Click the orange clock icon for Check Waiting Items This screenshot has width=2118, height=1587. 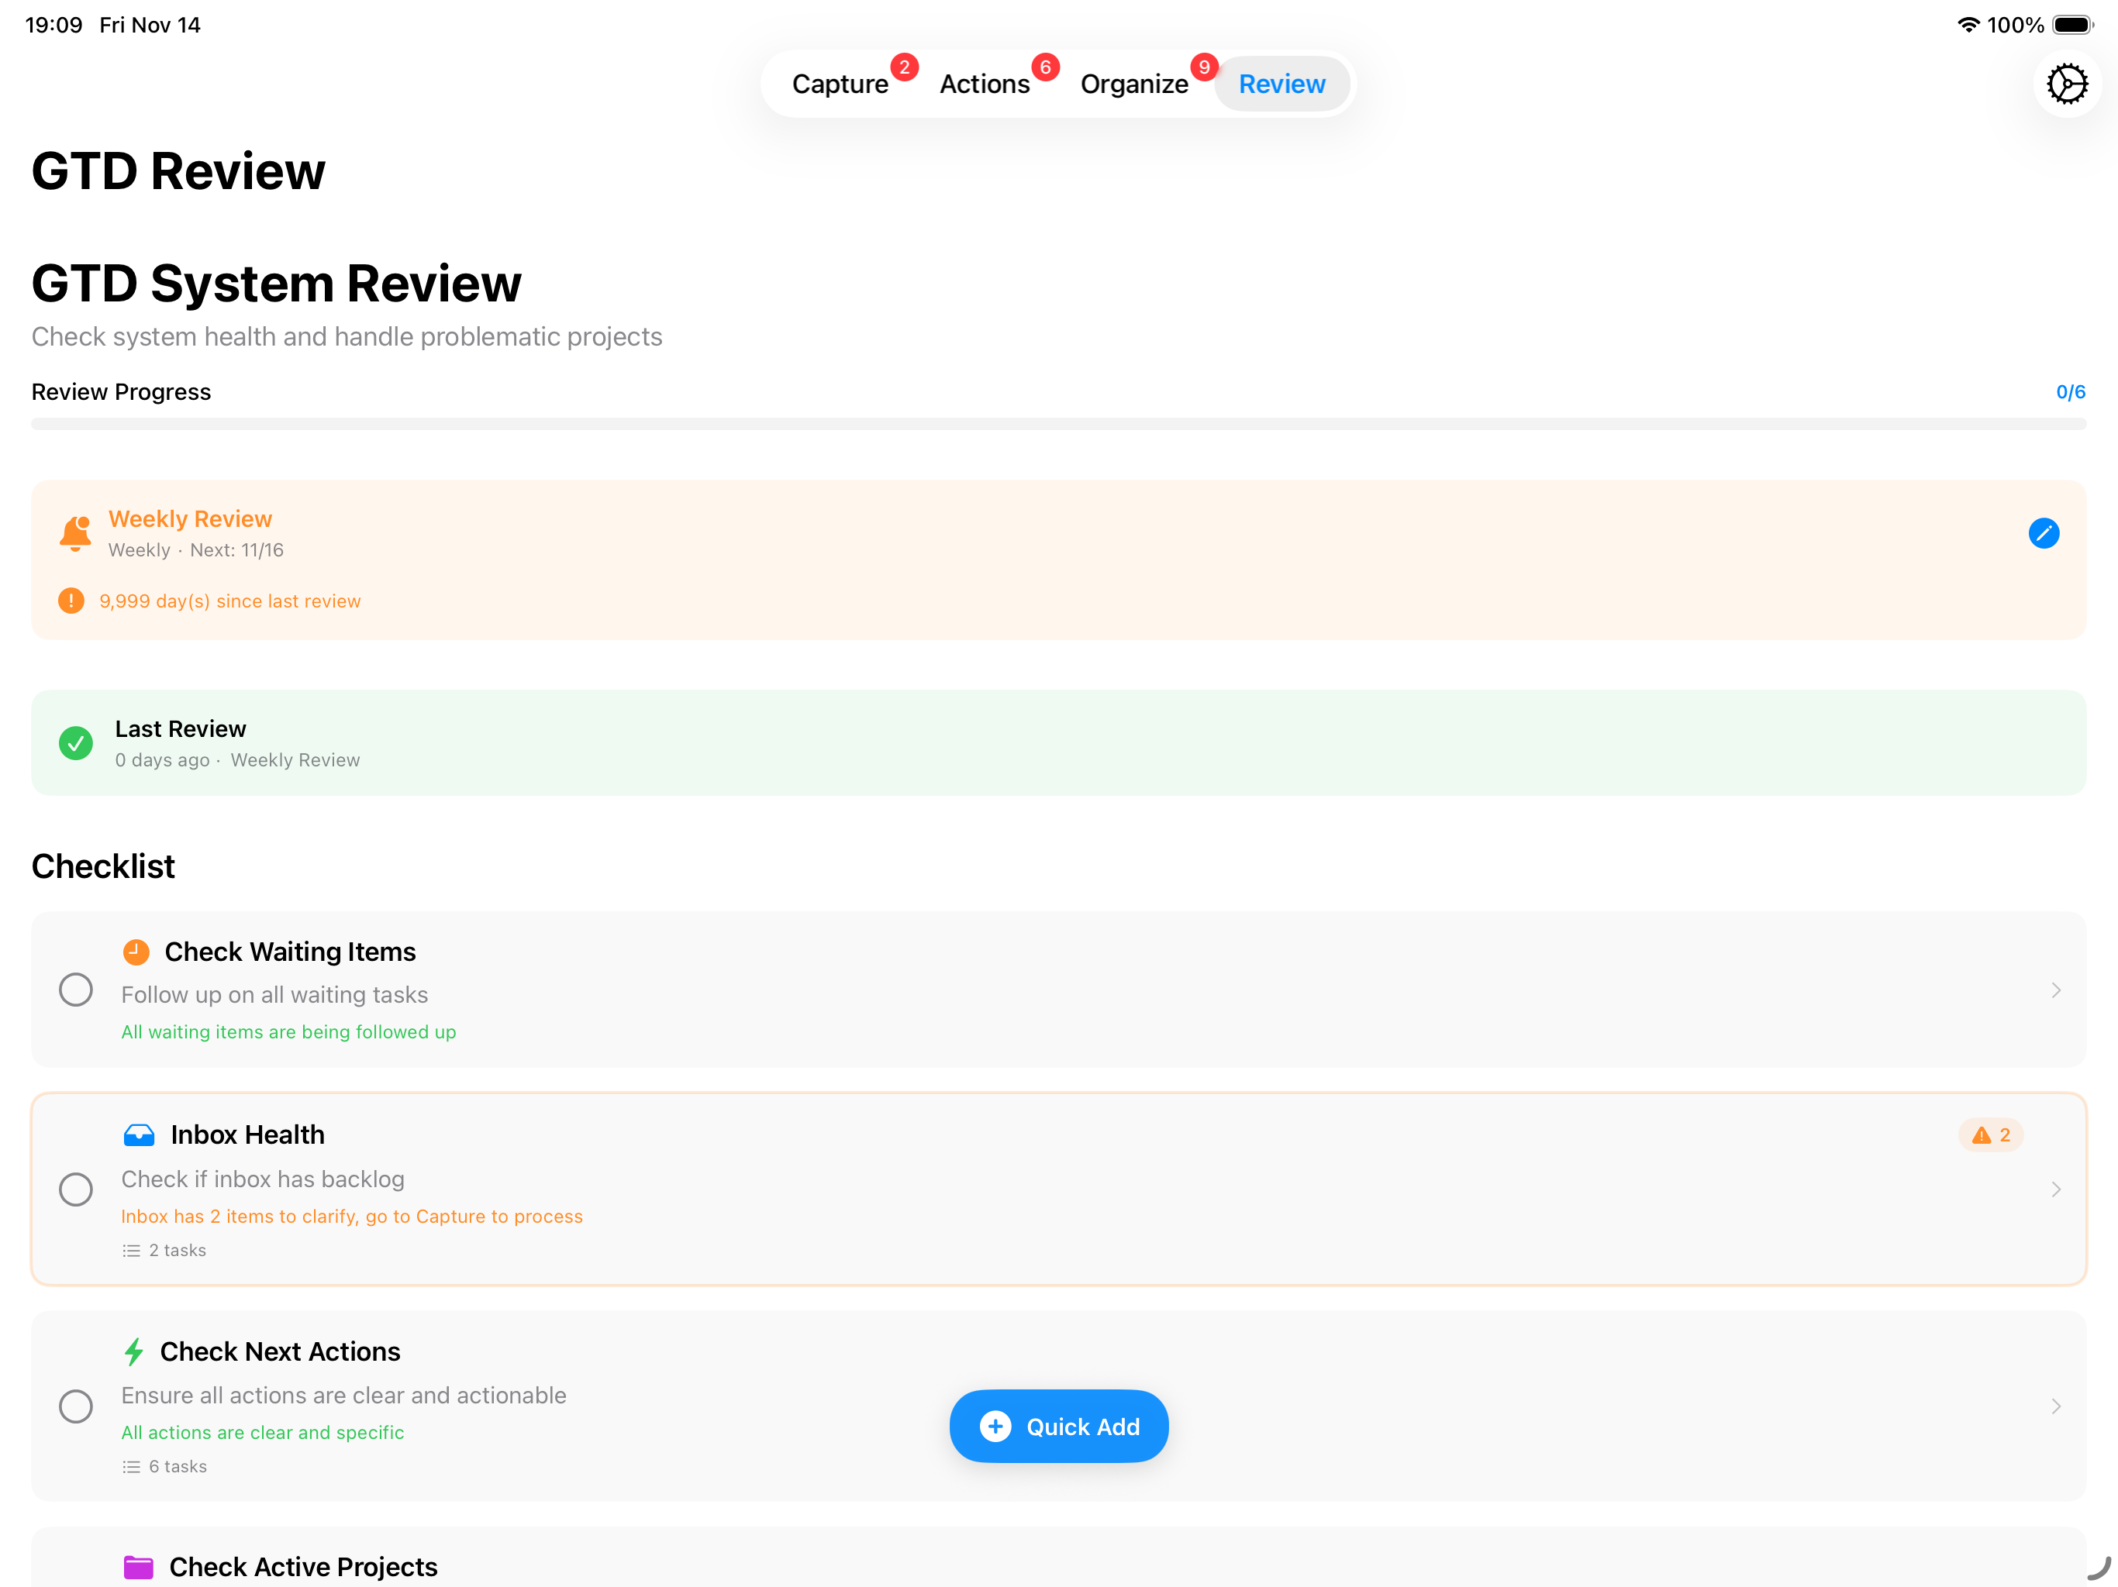coord(136,952)
